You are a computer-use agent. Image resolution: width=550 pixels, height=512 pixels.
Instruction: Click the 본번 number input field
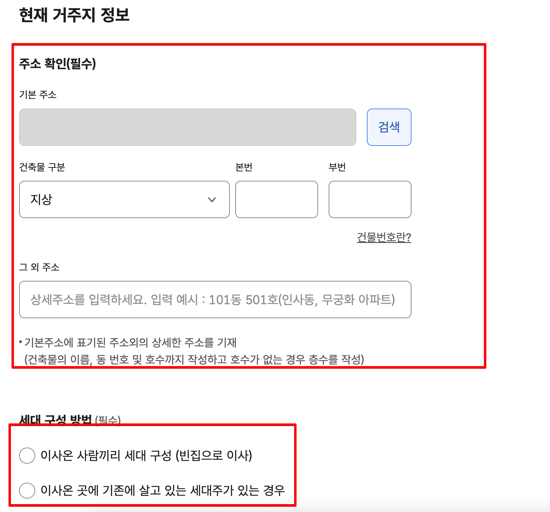277,199
